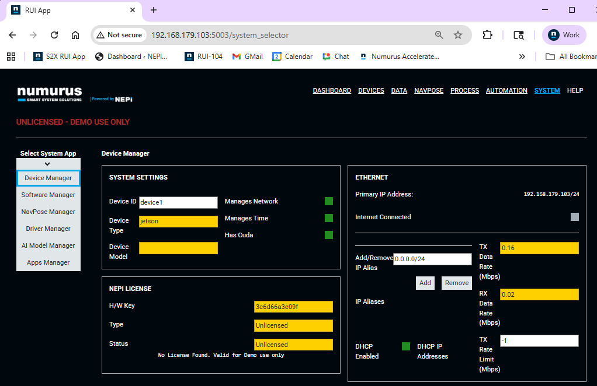The width and height of the screenshot is (597, 386).
Task: Open the DASHBOARD menu item
Action: (332, 90)
